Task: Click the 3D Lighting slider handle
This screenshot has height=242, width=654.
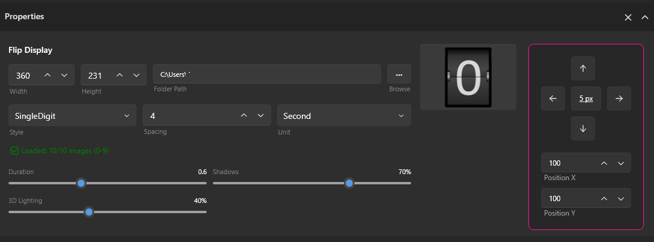Action: point(89,211)
